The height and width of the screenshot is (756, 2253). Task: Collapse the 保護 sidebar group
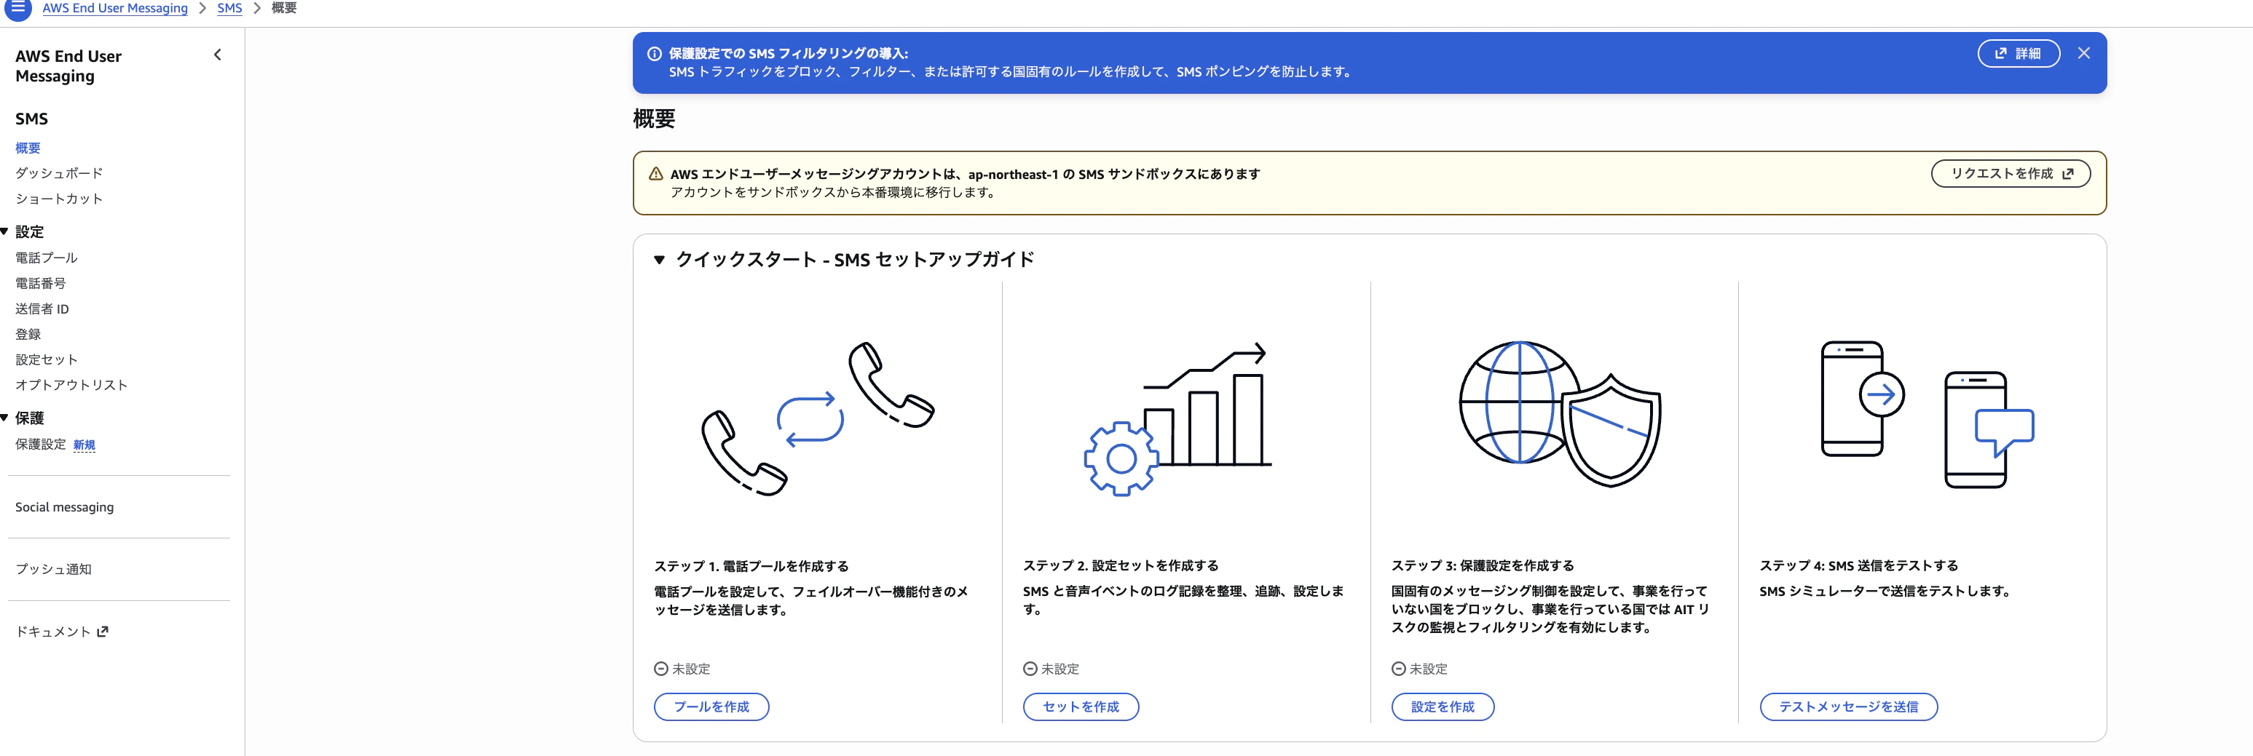pyautogui.click(x=4, y=418)
